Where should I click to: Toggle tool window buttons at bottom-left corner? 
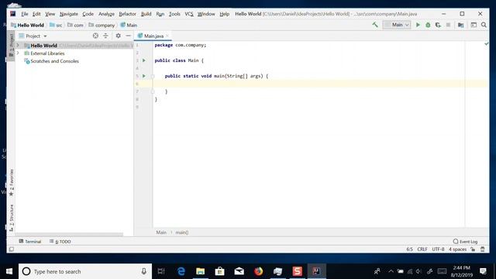(12, 250)
